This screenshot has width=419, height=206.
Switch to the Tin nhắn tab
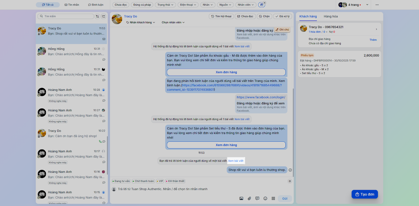[72, 5]
